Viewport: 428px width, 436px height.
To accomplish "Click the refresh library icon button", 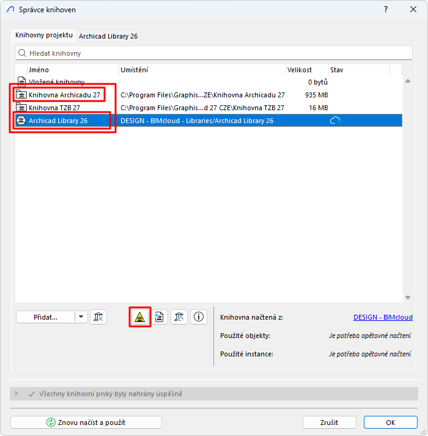I will 179,317.
